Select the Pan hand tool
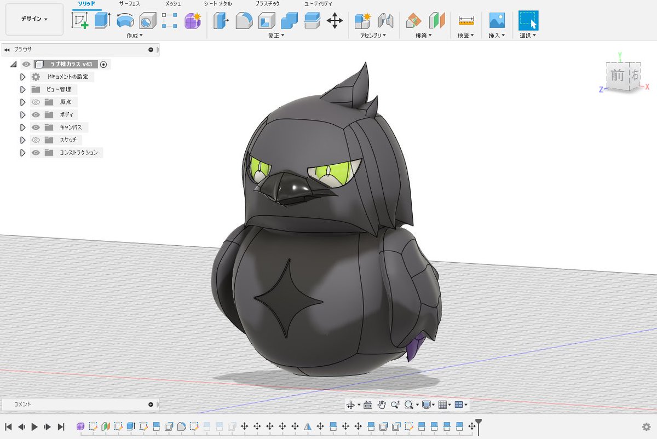The height and width of the screenshot is (439, 657). (382, 405)
